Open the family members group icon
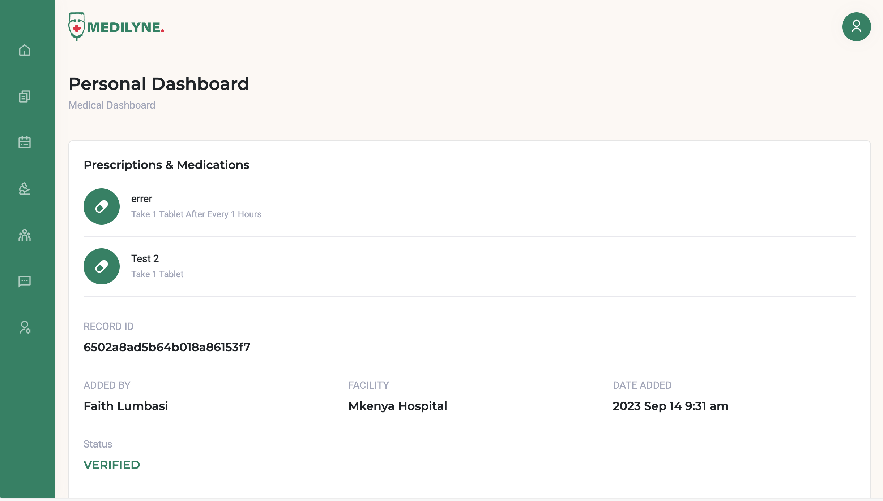 click(x=25, y=235)
